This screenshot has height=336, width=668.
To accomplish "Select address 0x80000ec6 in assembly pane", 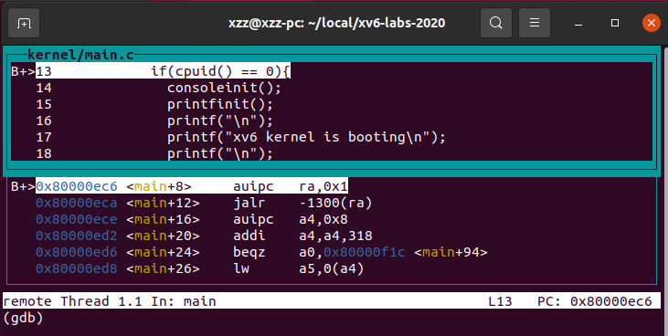I will [76, 186].
